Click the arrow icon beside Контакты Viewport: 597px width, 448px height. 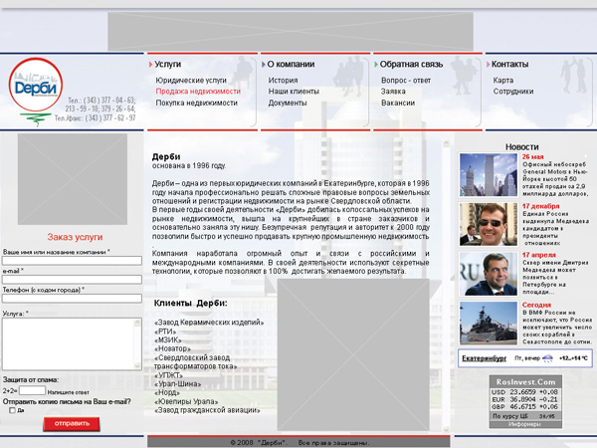tap(488, 65)
